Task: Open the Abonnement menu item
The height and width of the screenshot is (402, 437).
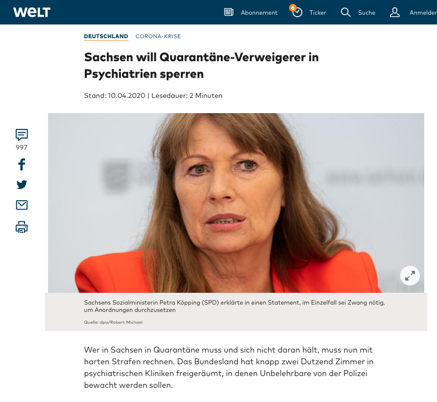Action: (x=259, y=13)
